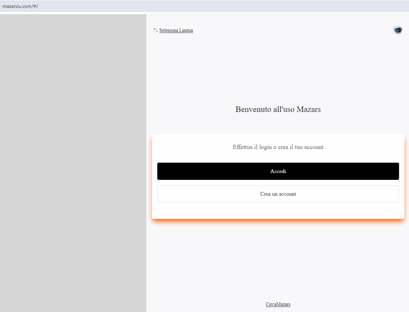Click the word Lingua in the top link
Viewport: 409px width, 312px height.
tap(186, 30)
